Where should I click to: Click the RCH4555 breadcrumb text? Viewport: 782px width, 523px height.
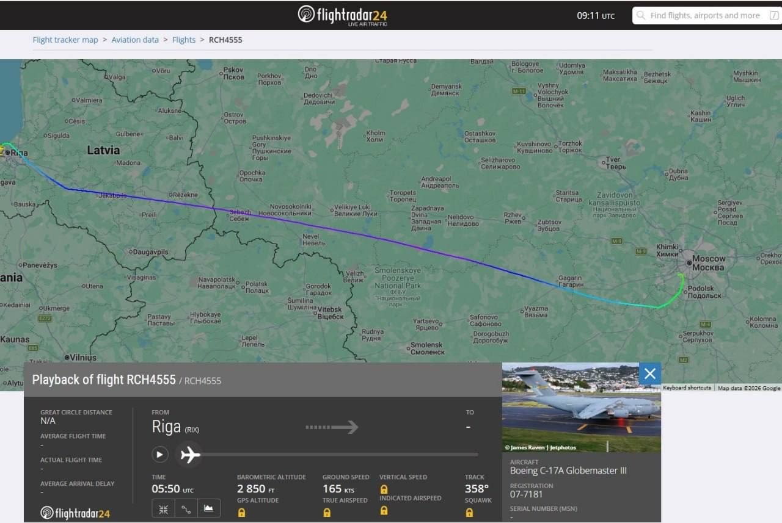[225, 40]
